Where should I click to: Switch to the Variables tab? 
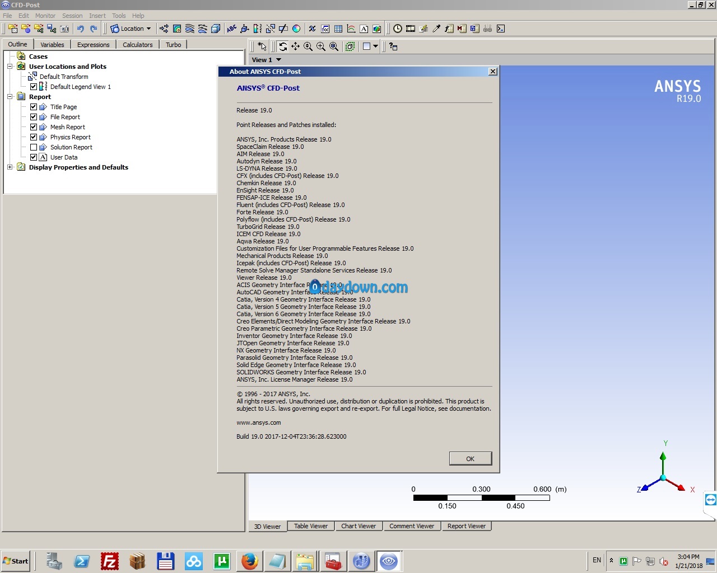[x=52, y=45]
